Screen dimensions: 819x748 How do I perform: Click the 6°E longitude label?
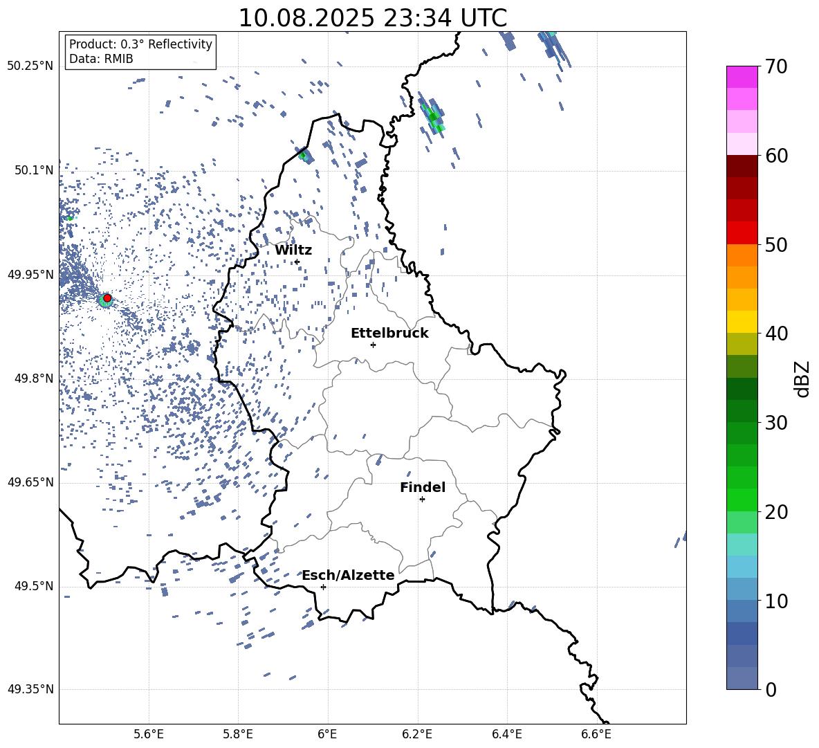pyautogui.click(x=327, y=734)
